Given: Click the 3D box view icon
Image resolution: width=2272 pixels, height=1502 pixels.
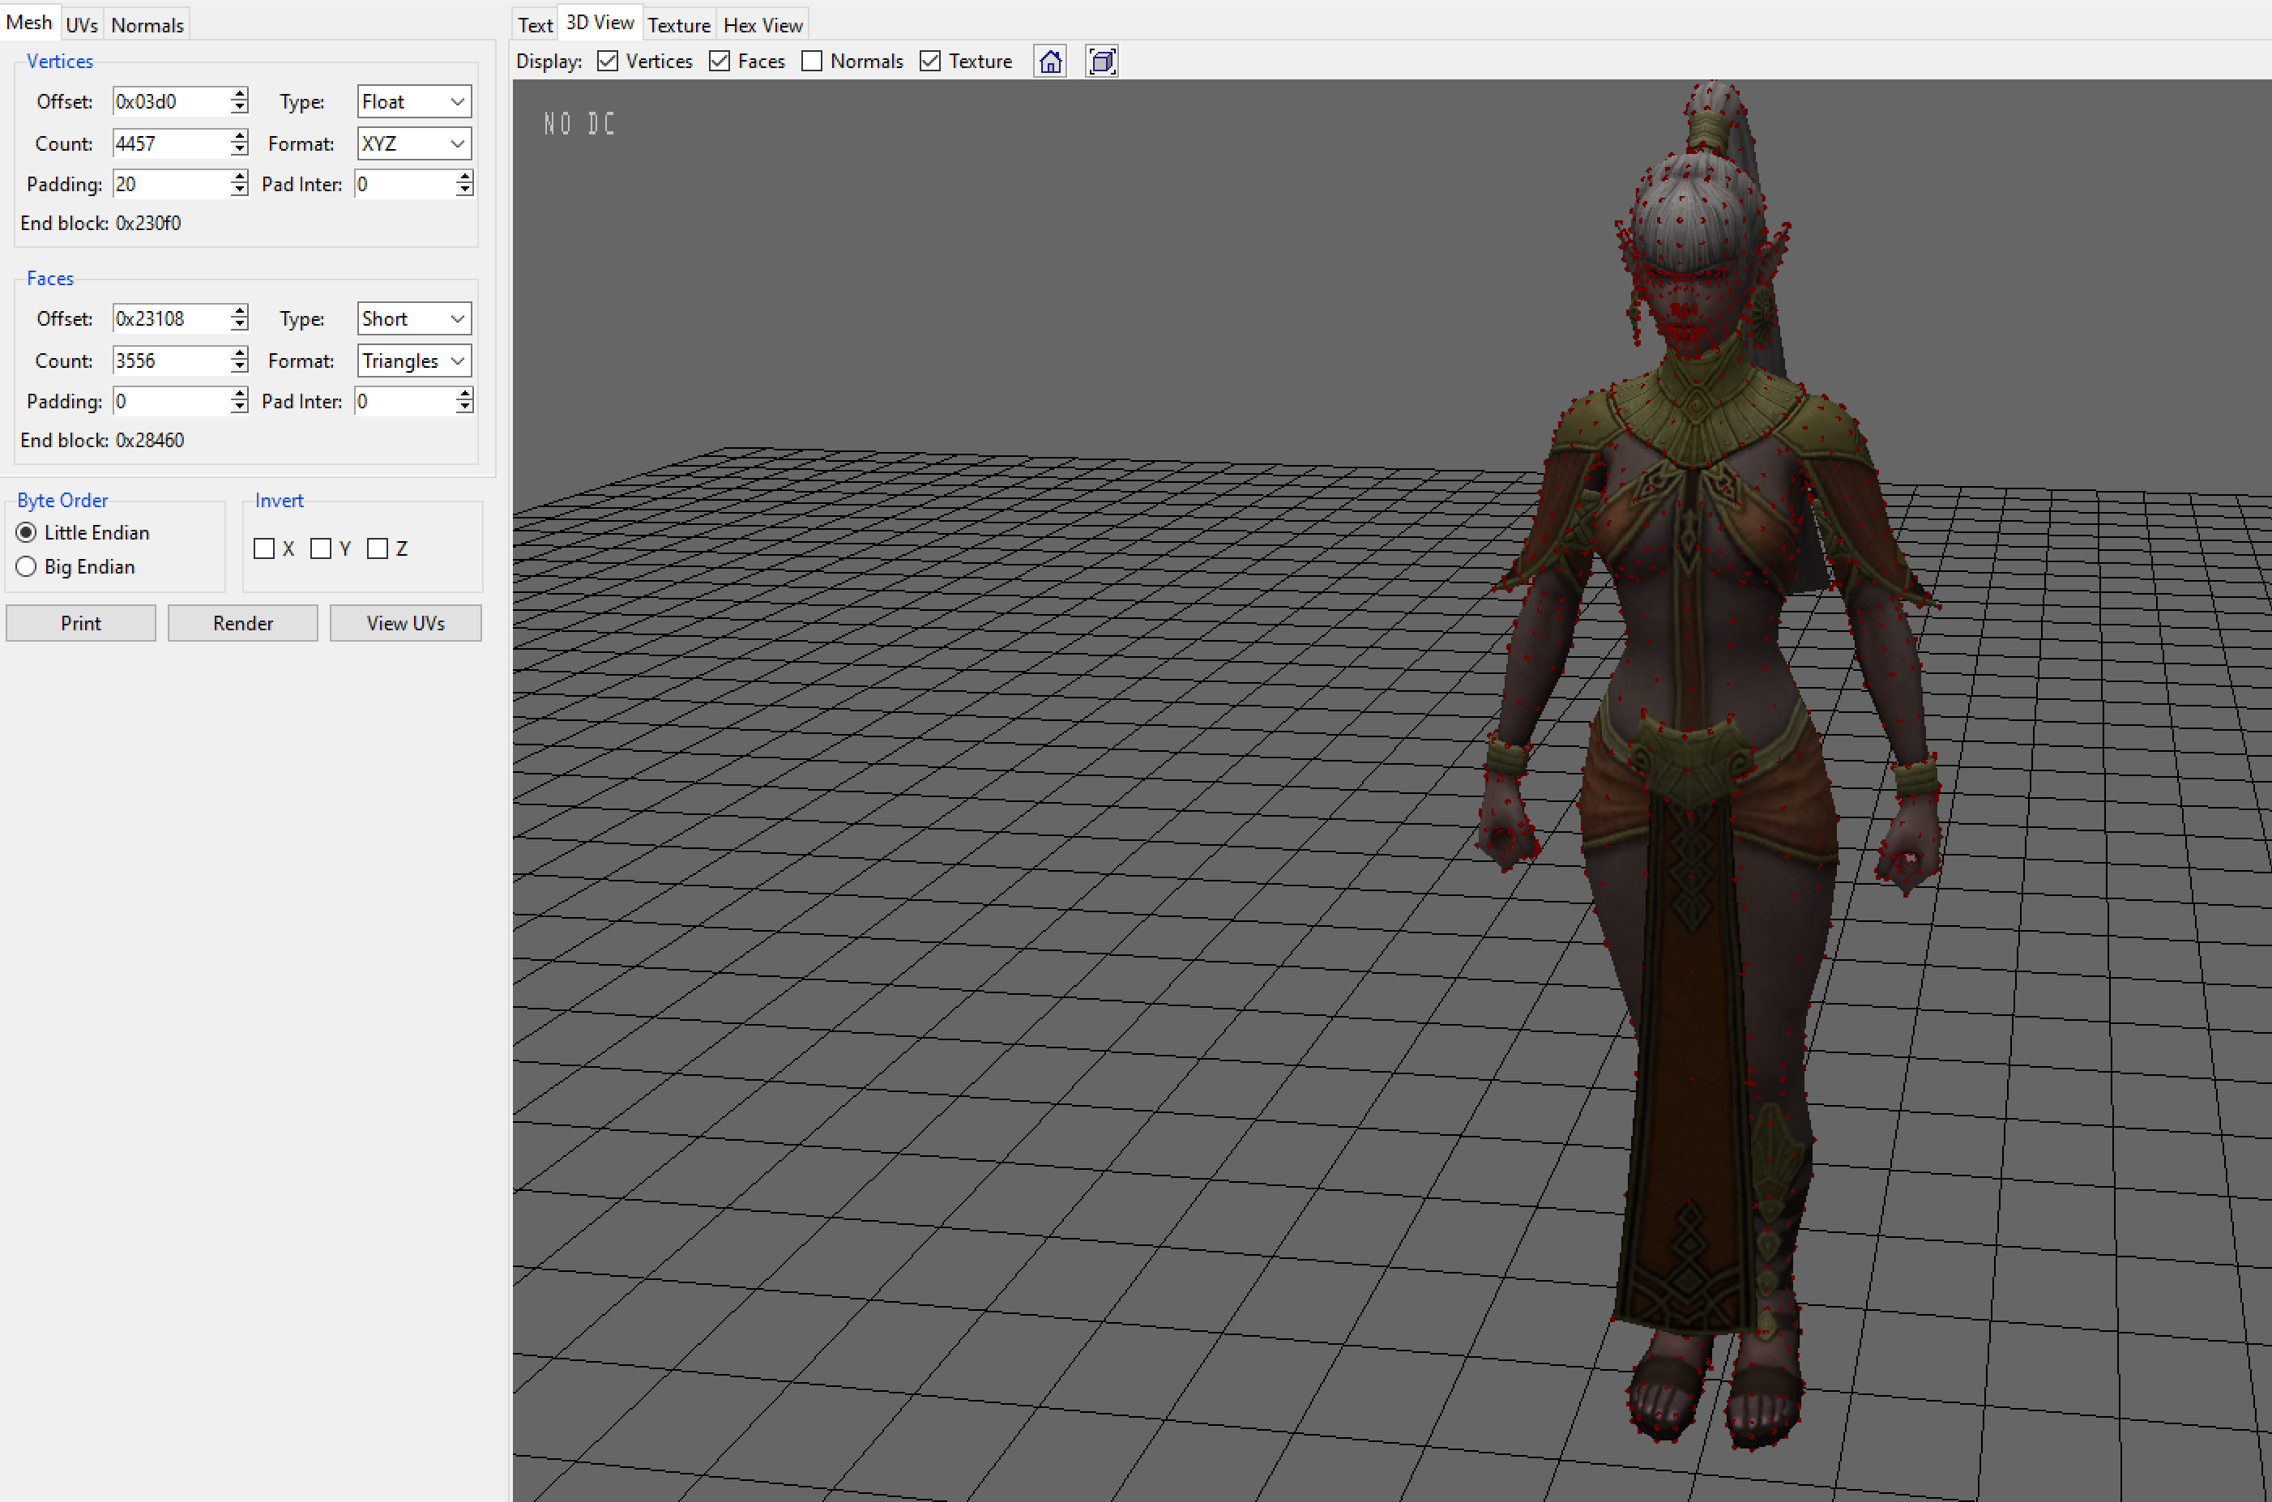Looking at the screenshot, I should (x=1101, y=62).
